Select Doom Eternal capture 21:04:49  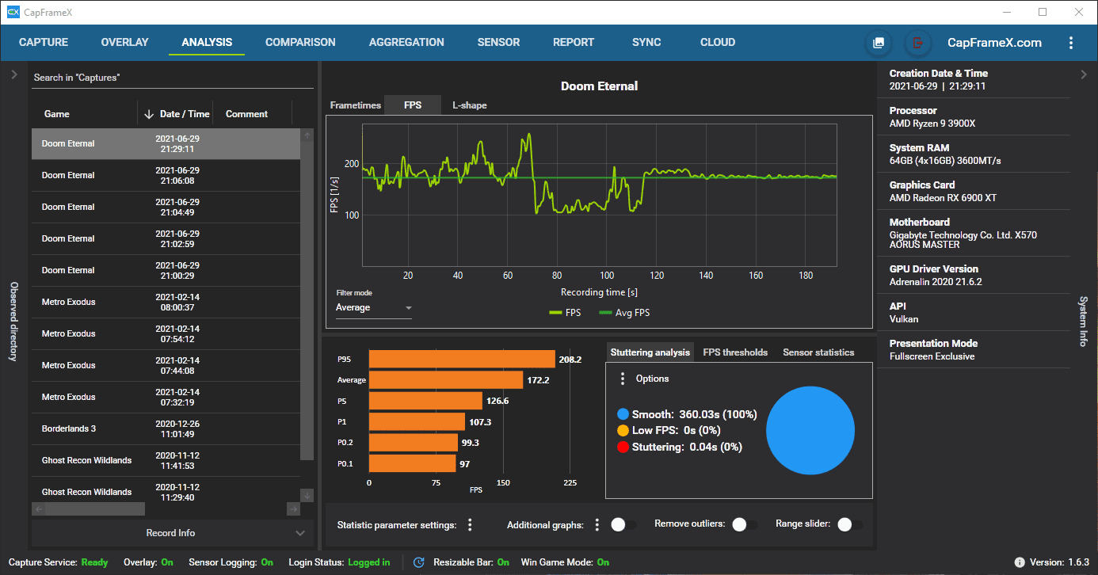point(166,208)
